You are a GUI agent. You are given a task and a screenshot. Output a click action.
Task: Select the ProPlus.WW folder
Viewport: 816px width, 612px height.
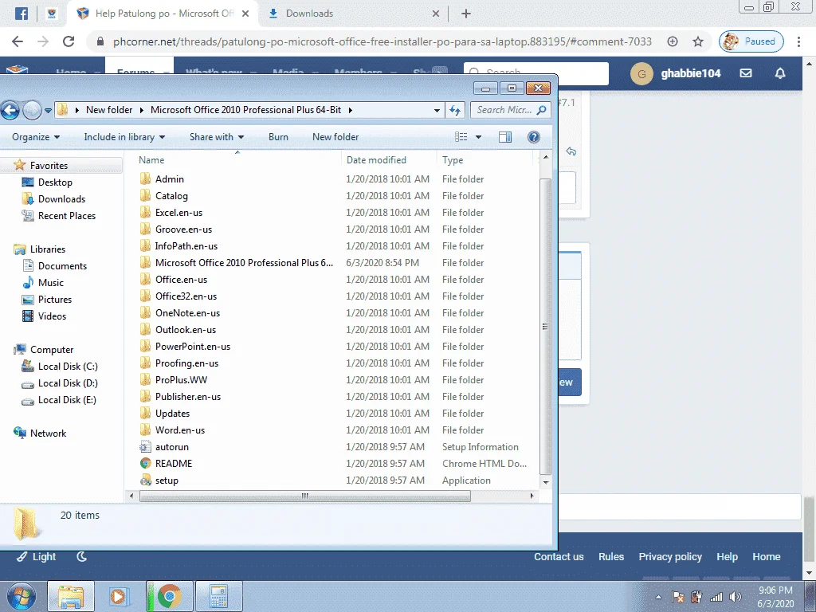point(181,380)
